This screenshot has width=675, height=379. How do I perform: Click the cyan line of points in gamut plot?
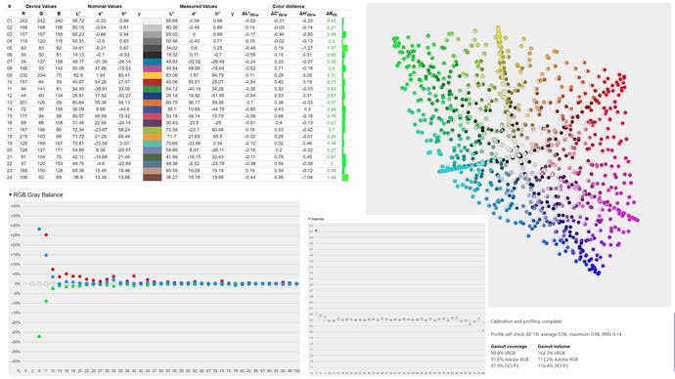(464, 167)
